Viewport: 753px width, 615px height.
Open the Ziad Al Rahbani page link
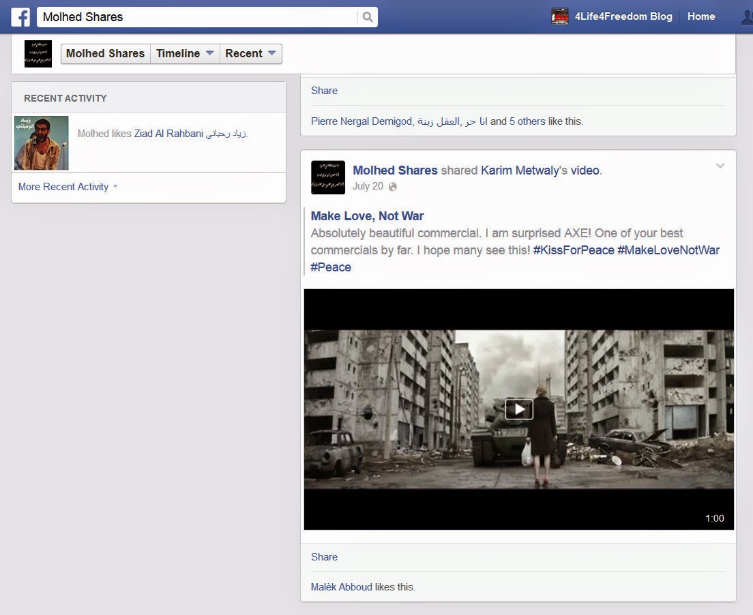(x=190, y=134)
